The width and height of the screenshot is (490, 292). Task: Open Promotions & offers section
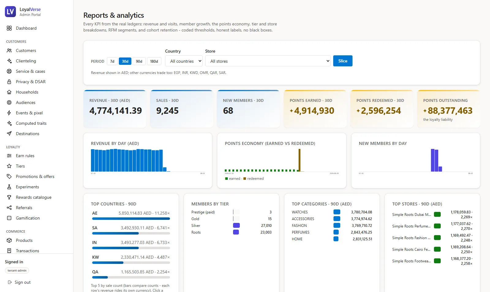click(36, 176)
